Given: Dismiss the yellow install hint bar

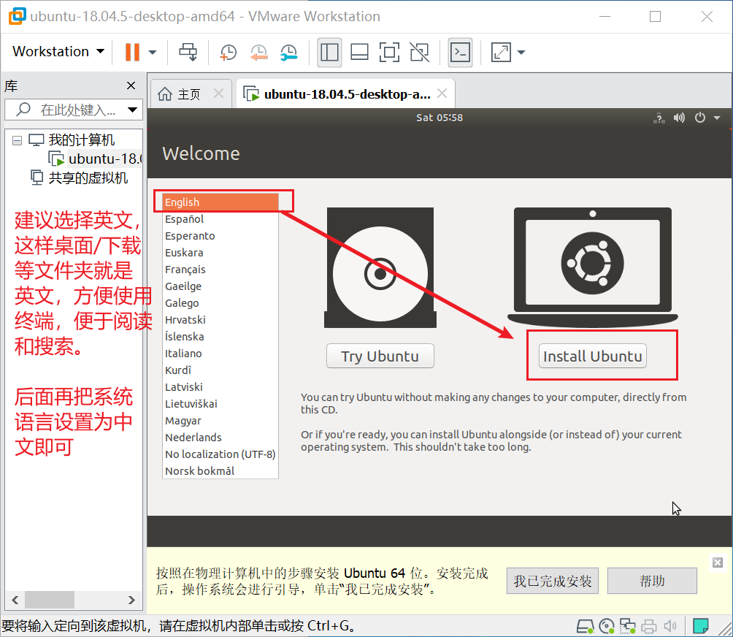Looking at the screenshot, I should [x=718, y=562].
